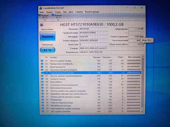Image resolution: width=170 pixels, height=127 pixels.
Task: Open the Диск menu
Action: click(x=71, y=12)
